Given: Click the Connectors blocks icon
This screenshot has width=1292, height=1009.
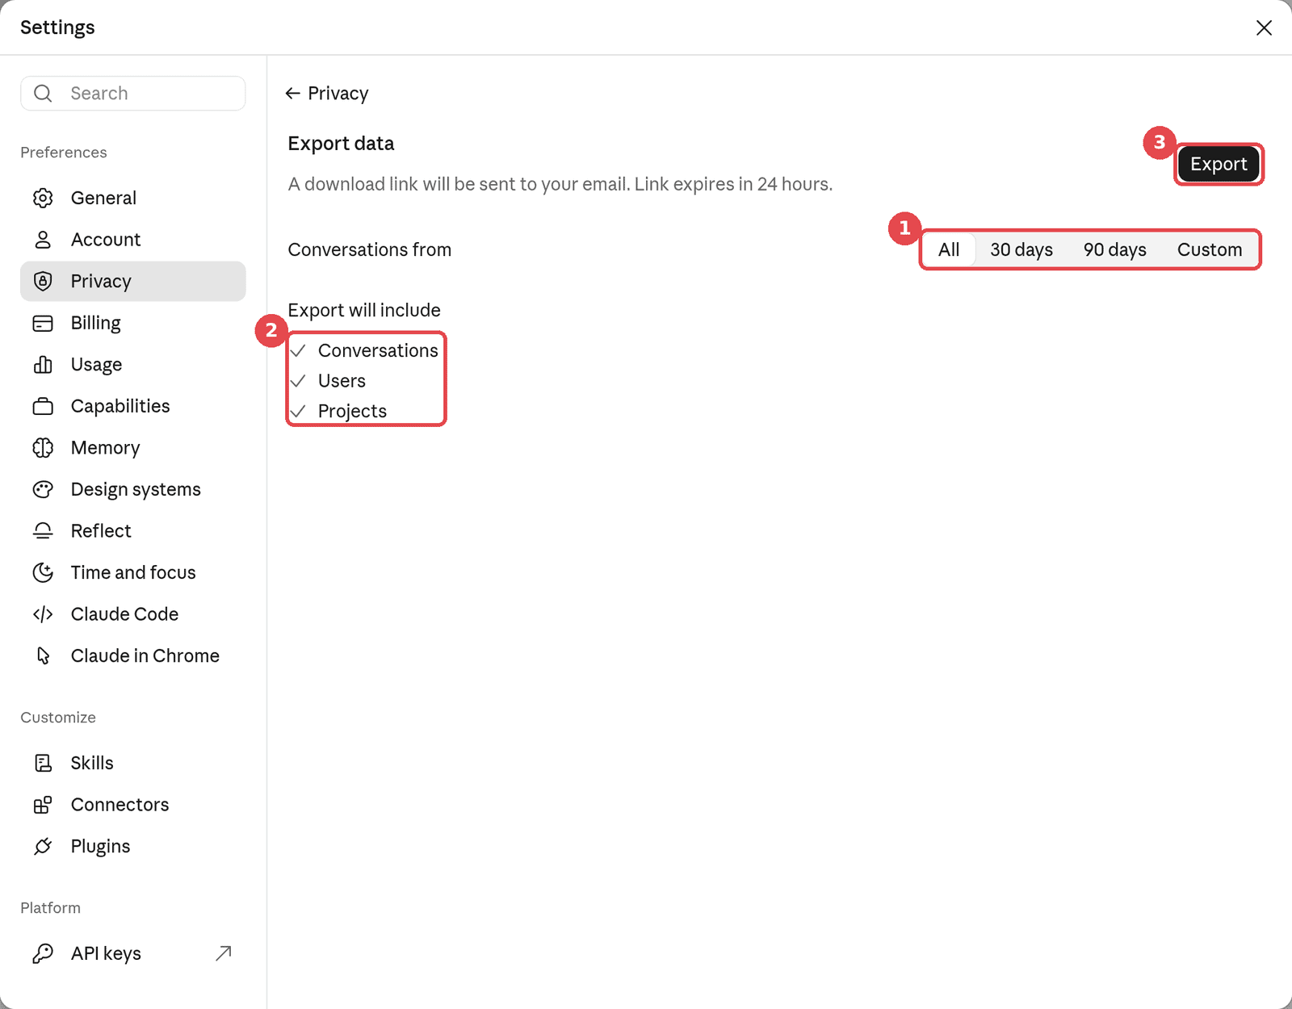Looking at the screenshot, I should tap(43, 805).
